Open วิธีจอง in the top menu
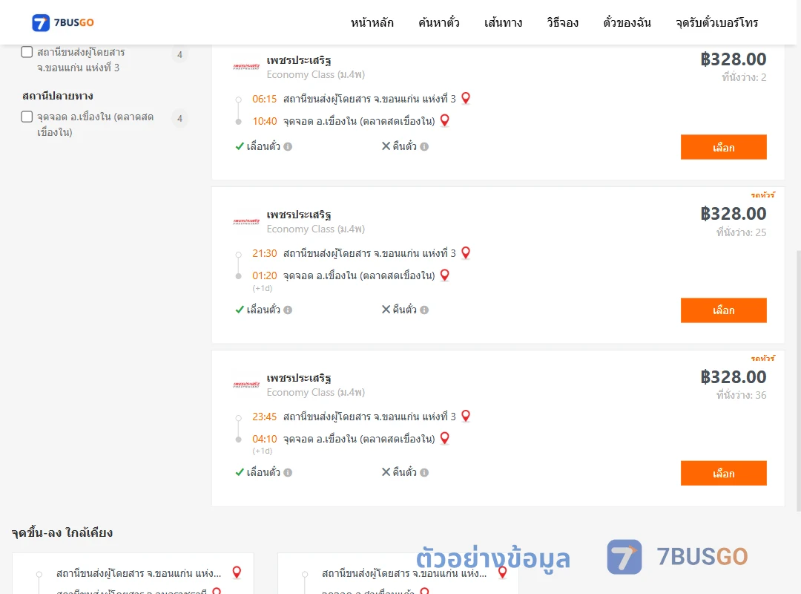The width and height of the screenshot is (801, 594). pos(562,22)
